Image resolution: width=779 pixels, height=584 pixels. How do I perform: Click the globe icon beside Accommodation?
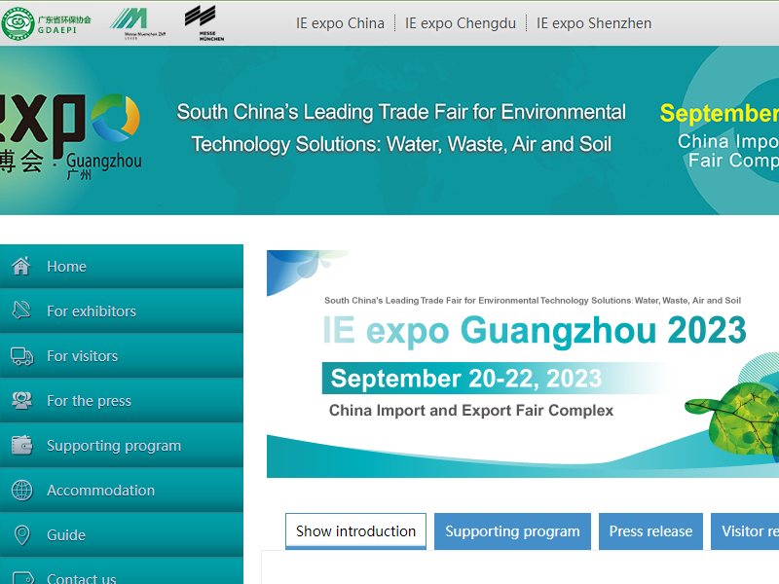[x=21, y=491]
